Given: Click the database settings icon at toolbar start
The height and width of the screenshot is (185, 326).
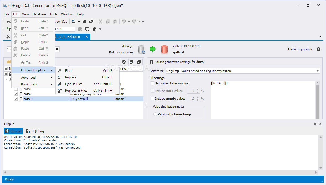Looking at the screenshot, I should click(9, 22).
